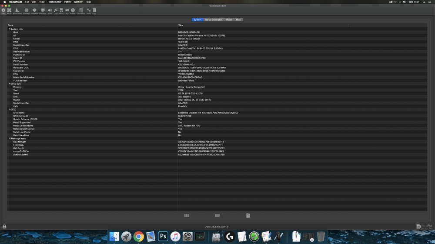This screenshot has height=244, width=435.
Task: Switch to the System tab
Action: tap(197, 20)
